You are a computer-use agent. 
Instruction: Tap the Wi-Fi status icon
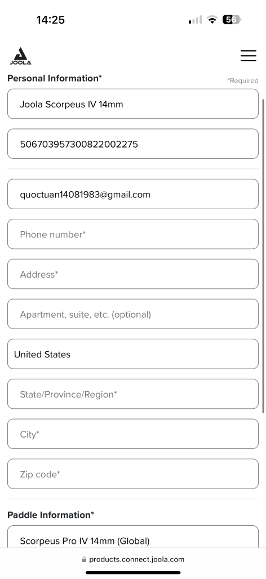(212, 20)
